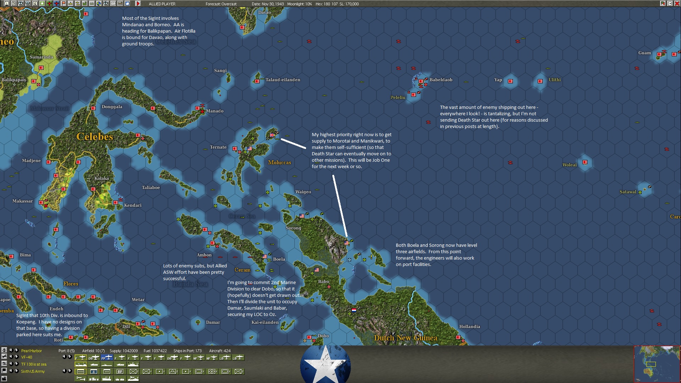Image resolution: width=681 pixels, height=383 pixels.
Task: Click the 'Aircraft: 424' text
Action: point(220,351)
